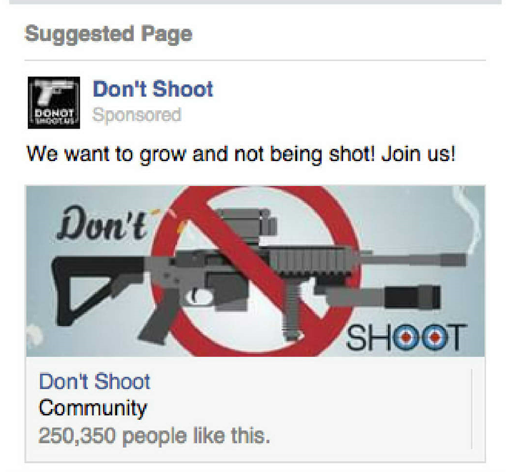
Task: Click the 'Join us!' text
Action: (419, 153)
